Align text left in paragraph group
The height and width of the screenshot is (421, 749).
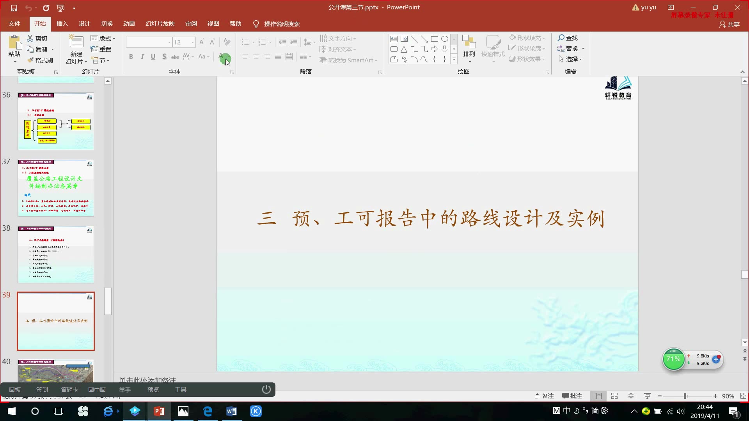coord(245,57)
